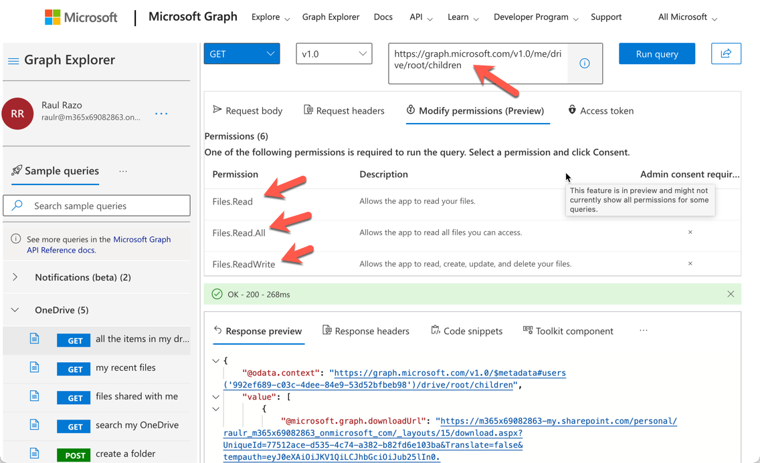Switch to the Access token tab
760x463 pixels.
pyautogui.click(x=601, y=111)
